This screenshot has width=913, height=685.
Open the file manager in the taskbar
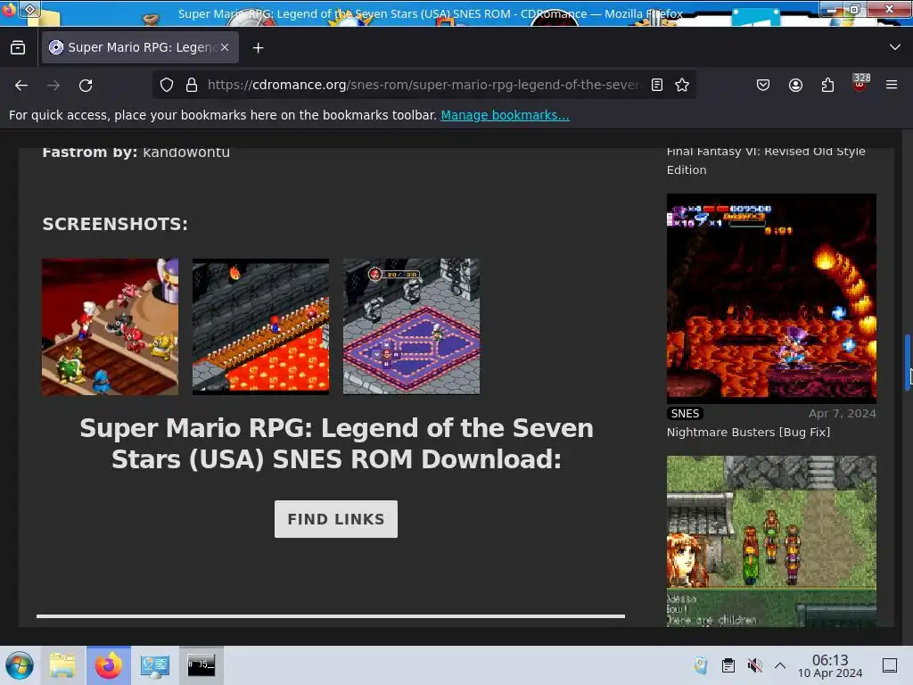(63, 665)
